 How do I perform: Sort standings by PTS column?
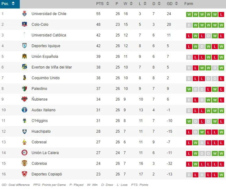tap(103, 4)
